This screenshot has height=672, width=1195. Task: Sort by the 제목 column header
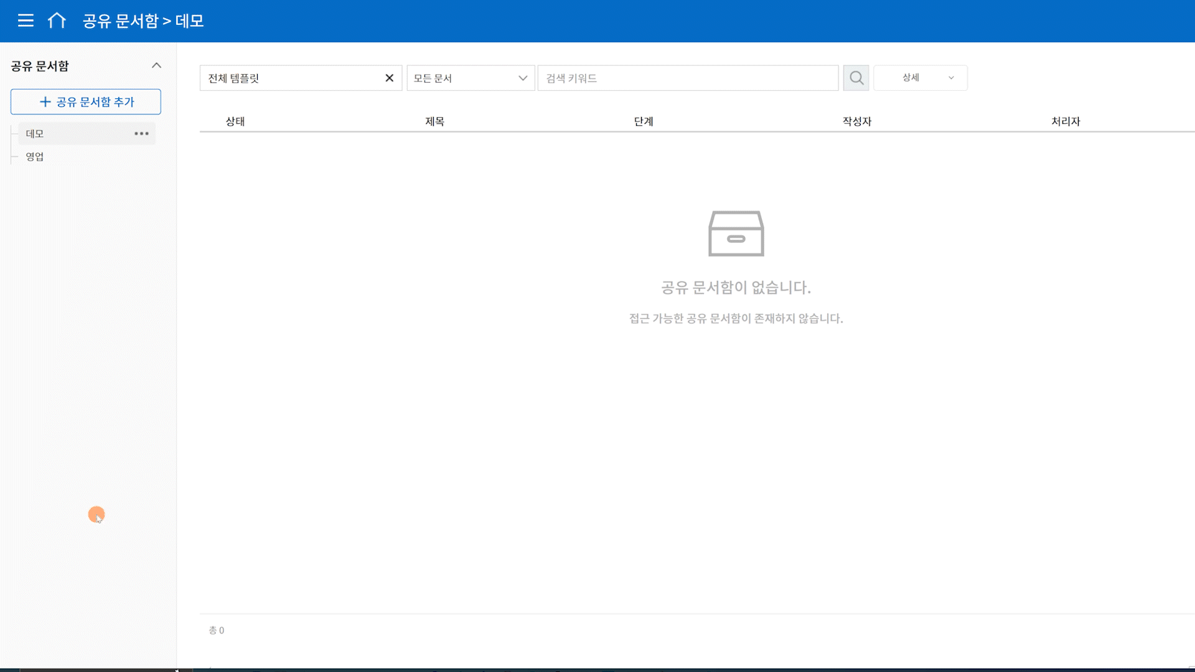click(x=434, y=121)
